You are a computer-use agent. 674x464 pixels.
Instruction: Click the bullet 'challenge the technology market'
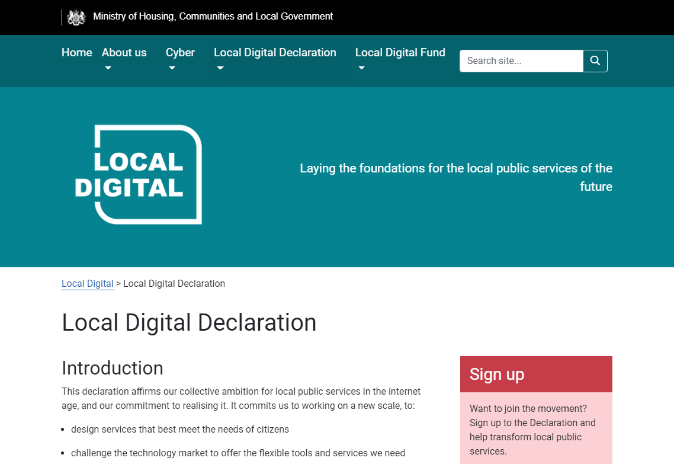point(237,453)
